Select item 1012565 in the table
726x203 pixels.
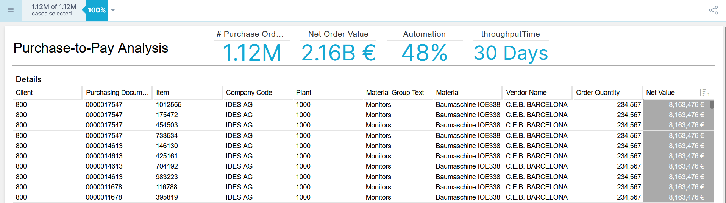(169, 105)
